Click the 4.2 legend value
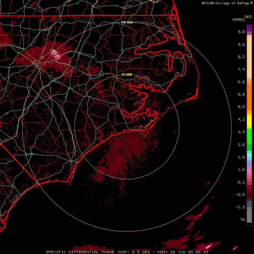Viewport: 254px width, 254px height. [x=241, y=120]
